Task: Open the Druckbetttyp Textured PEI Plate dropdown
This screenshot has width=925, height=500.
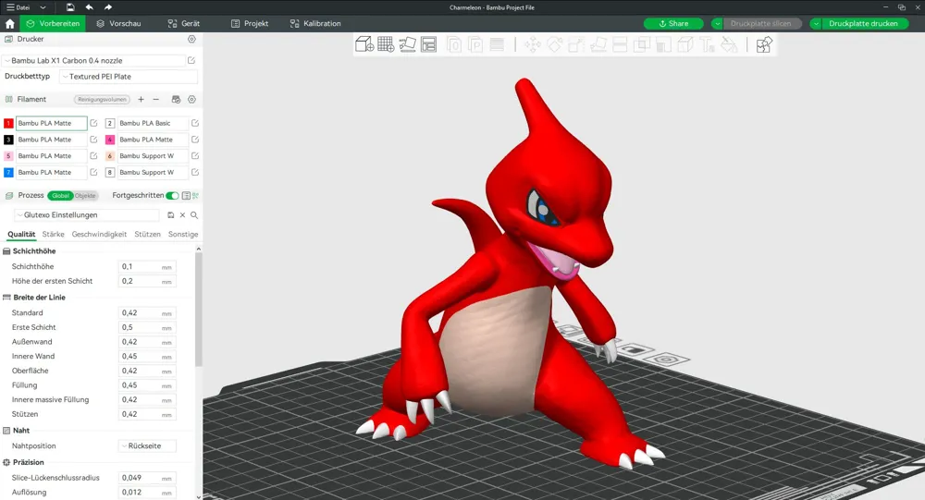Action: click(x=129, y=77)
